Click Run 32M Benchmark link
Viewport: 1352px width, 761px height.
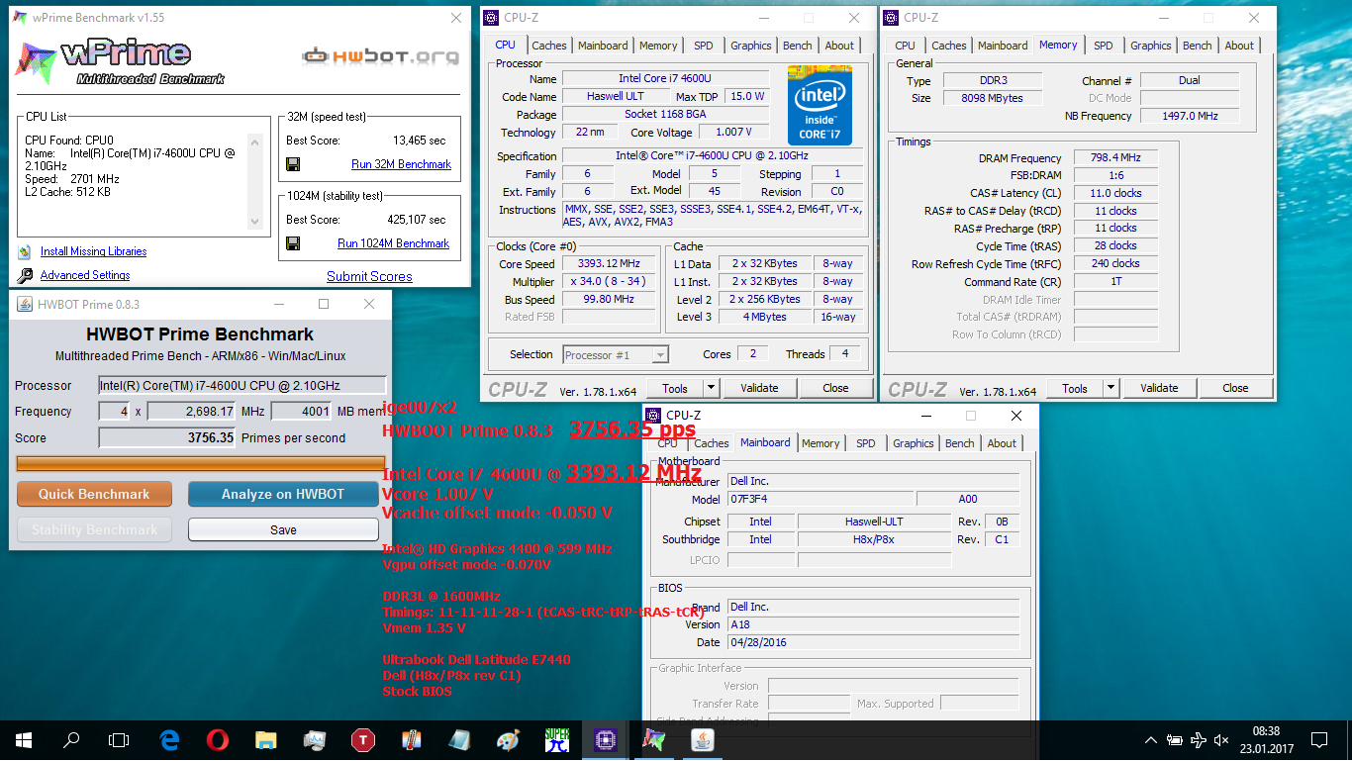[401, 164]
